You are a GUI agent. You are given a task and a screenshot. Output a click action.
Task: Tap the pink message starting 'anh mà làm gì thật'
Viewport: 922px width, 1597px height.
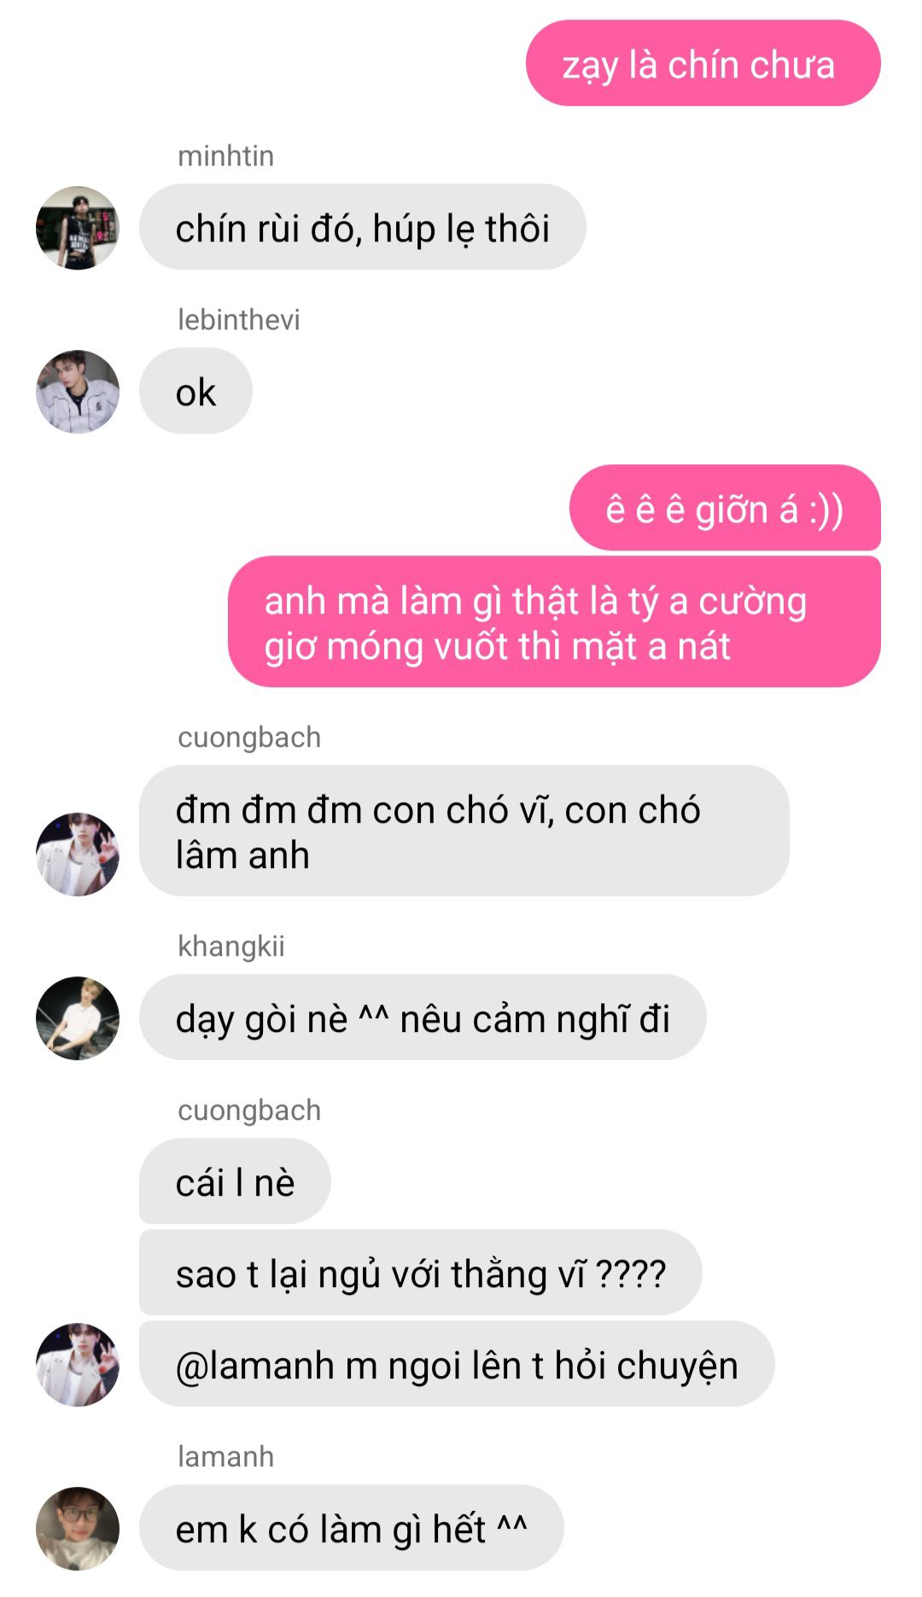point(554,622)
